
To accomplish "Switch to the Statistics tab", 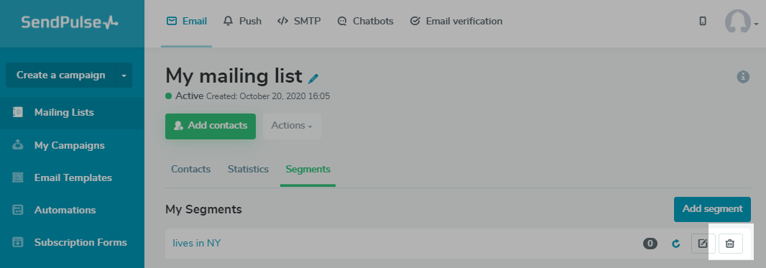I will 248,170.
